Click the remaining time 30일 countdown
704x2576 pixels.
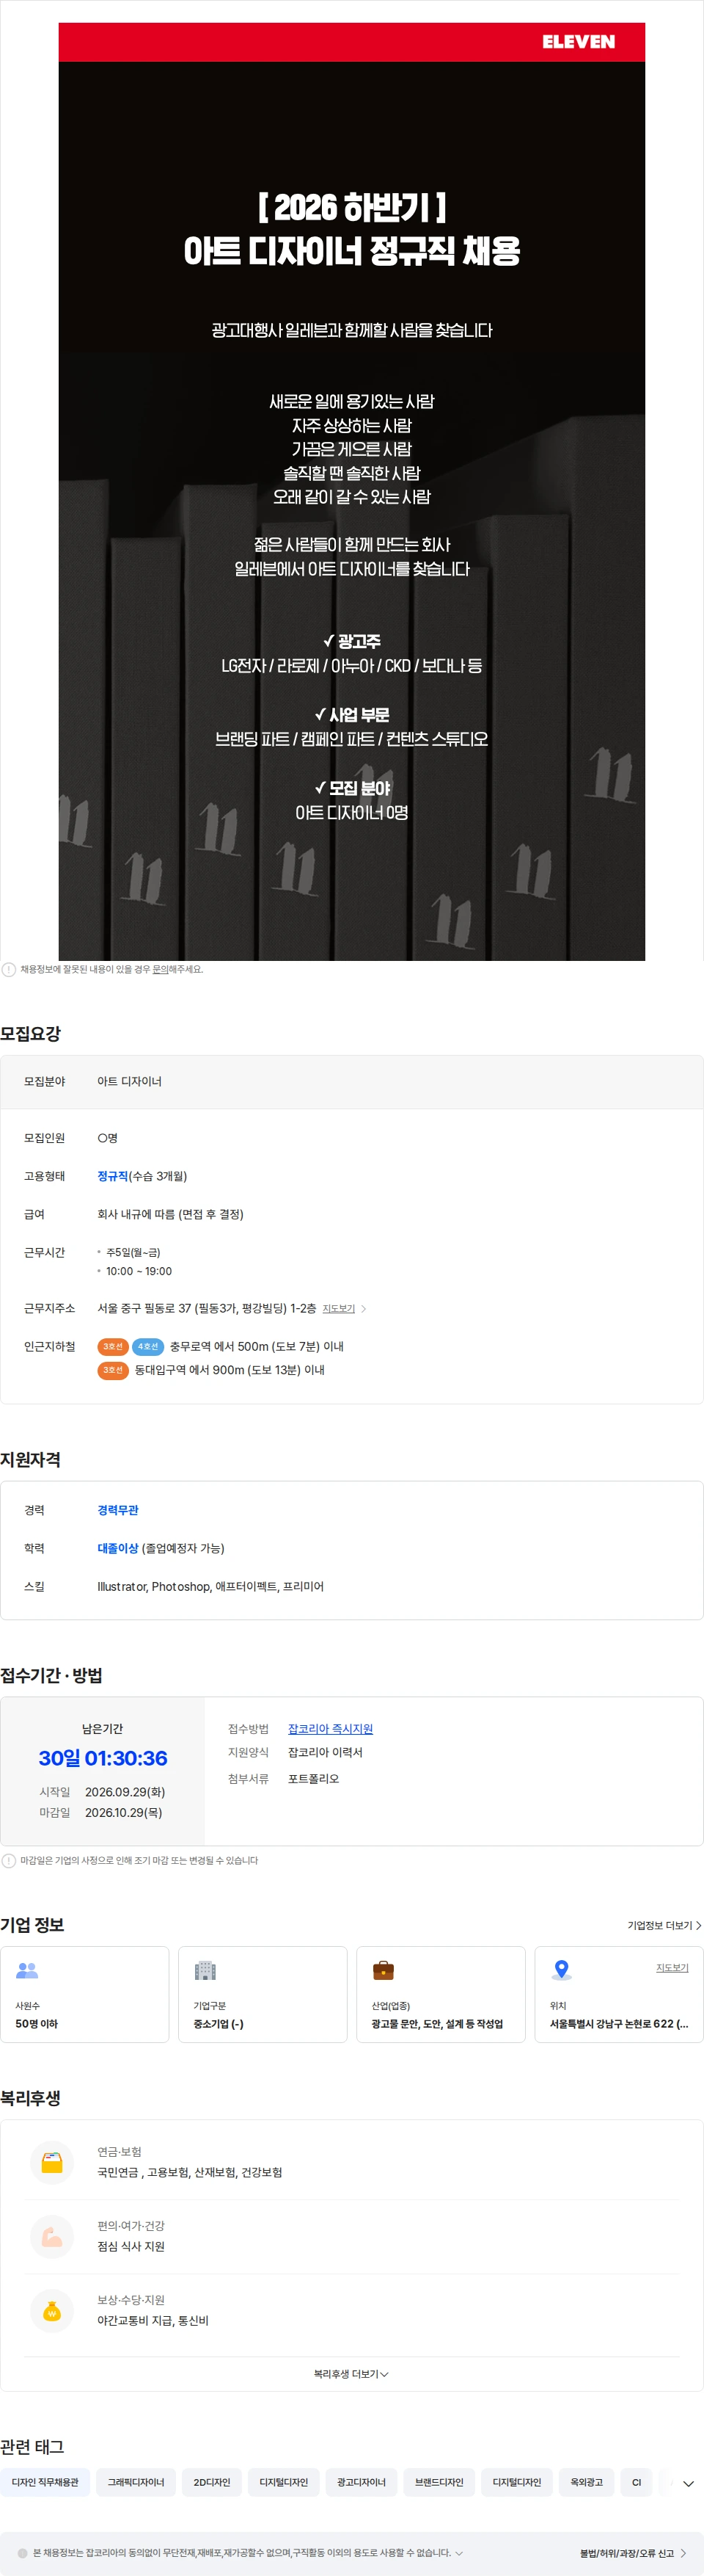click(103, 1758)
